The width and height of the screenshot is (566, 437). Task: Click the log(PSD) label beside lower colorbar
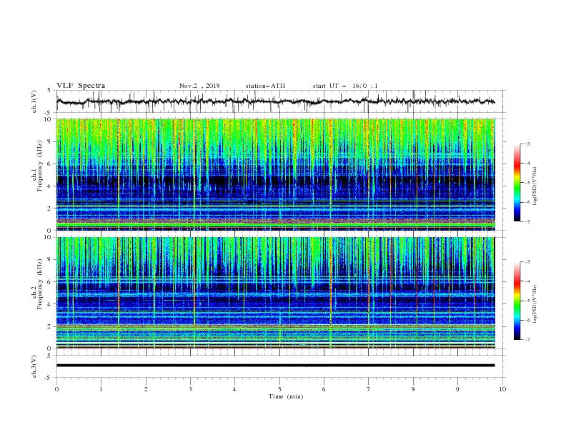[535, 304]
